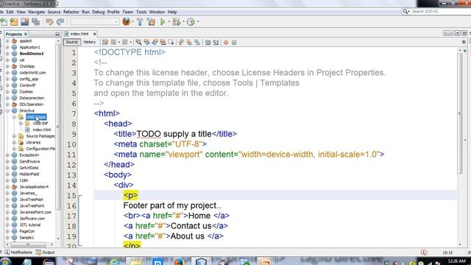
Task: Collapse the Directive project node
Action: click(x=7, y=110)
